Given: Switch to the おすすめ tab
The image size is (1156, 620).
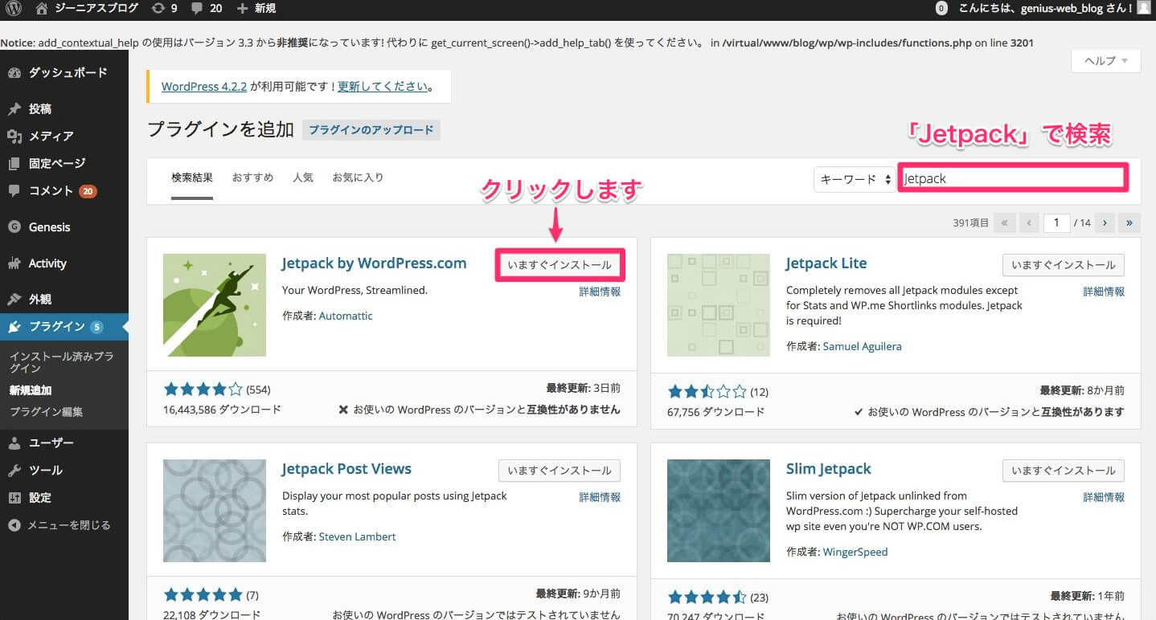Looking at the screenshot, I should tap(252, 177).
